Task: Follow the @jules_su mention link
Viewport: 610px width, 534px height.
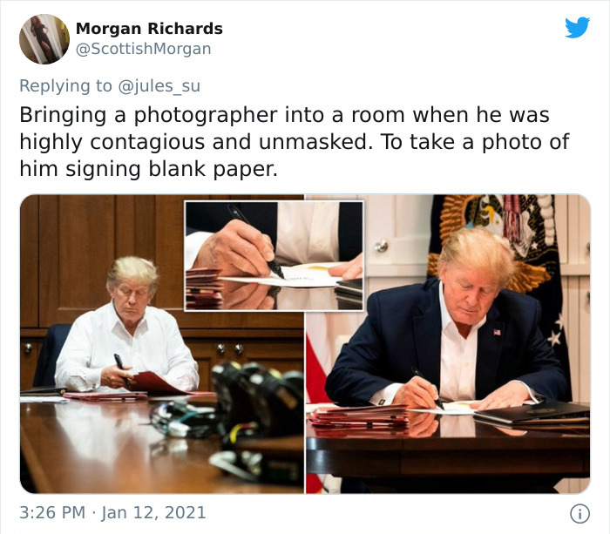Action: tap(159, 86)
